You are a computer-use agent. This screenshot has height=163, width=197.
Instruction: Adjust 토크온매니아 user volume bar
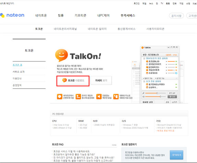[x=171, y=61]
